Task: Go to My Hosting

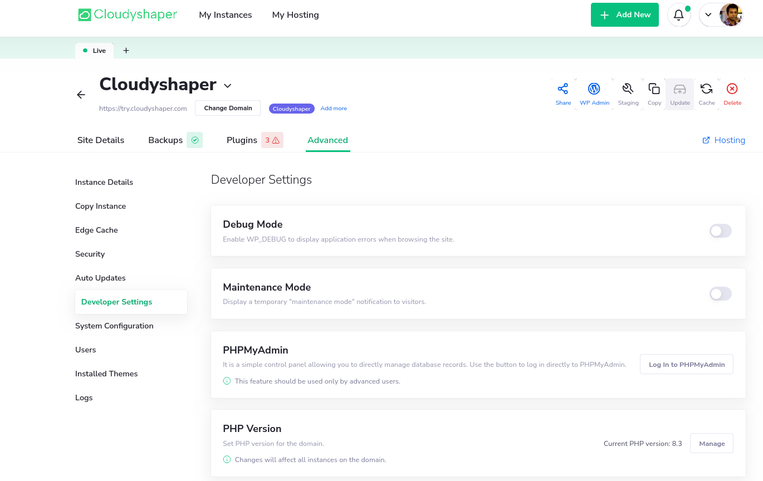Action: pos(295,14)
